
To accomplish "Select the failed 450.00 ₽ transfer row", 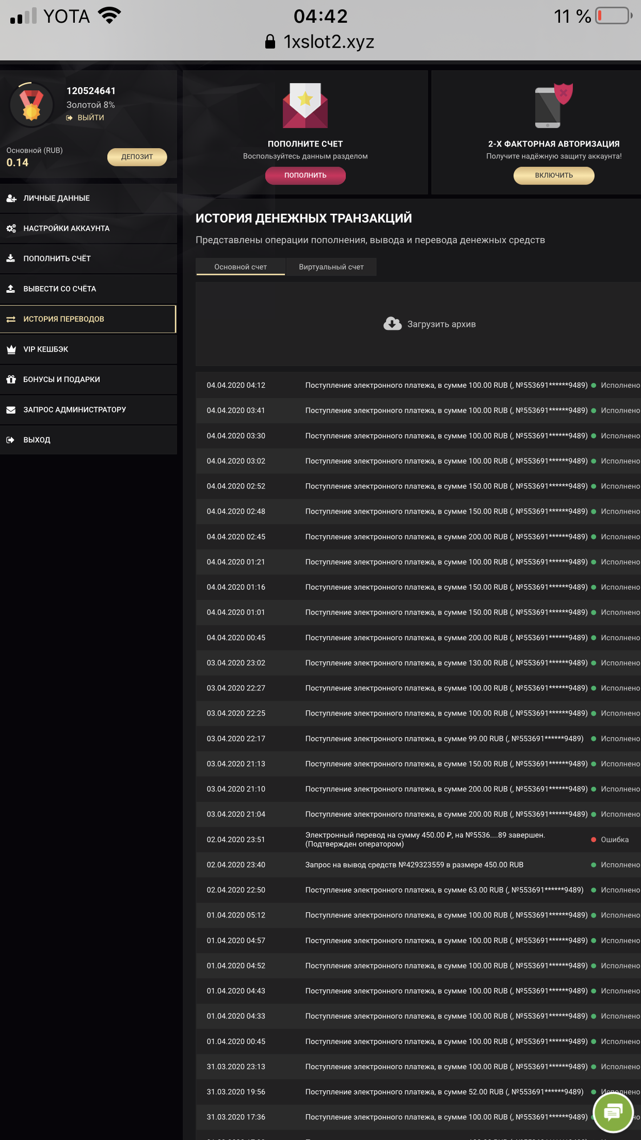I will [418, 840].
